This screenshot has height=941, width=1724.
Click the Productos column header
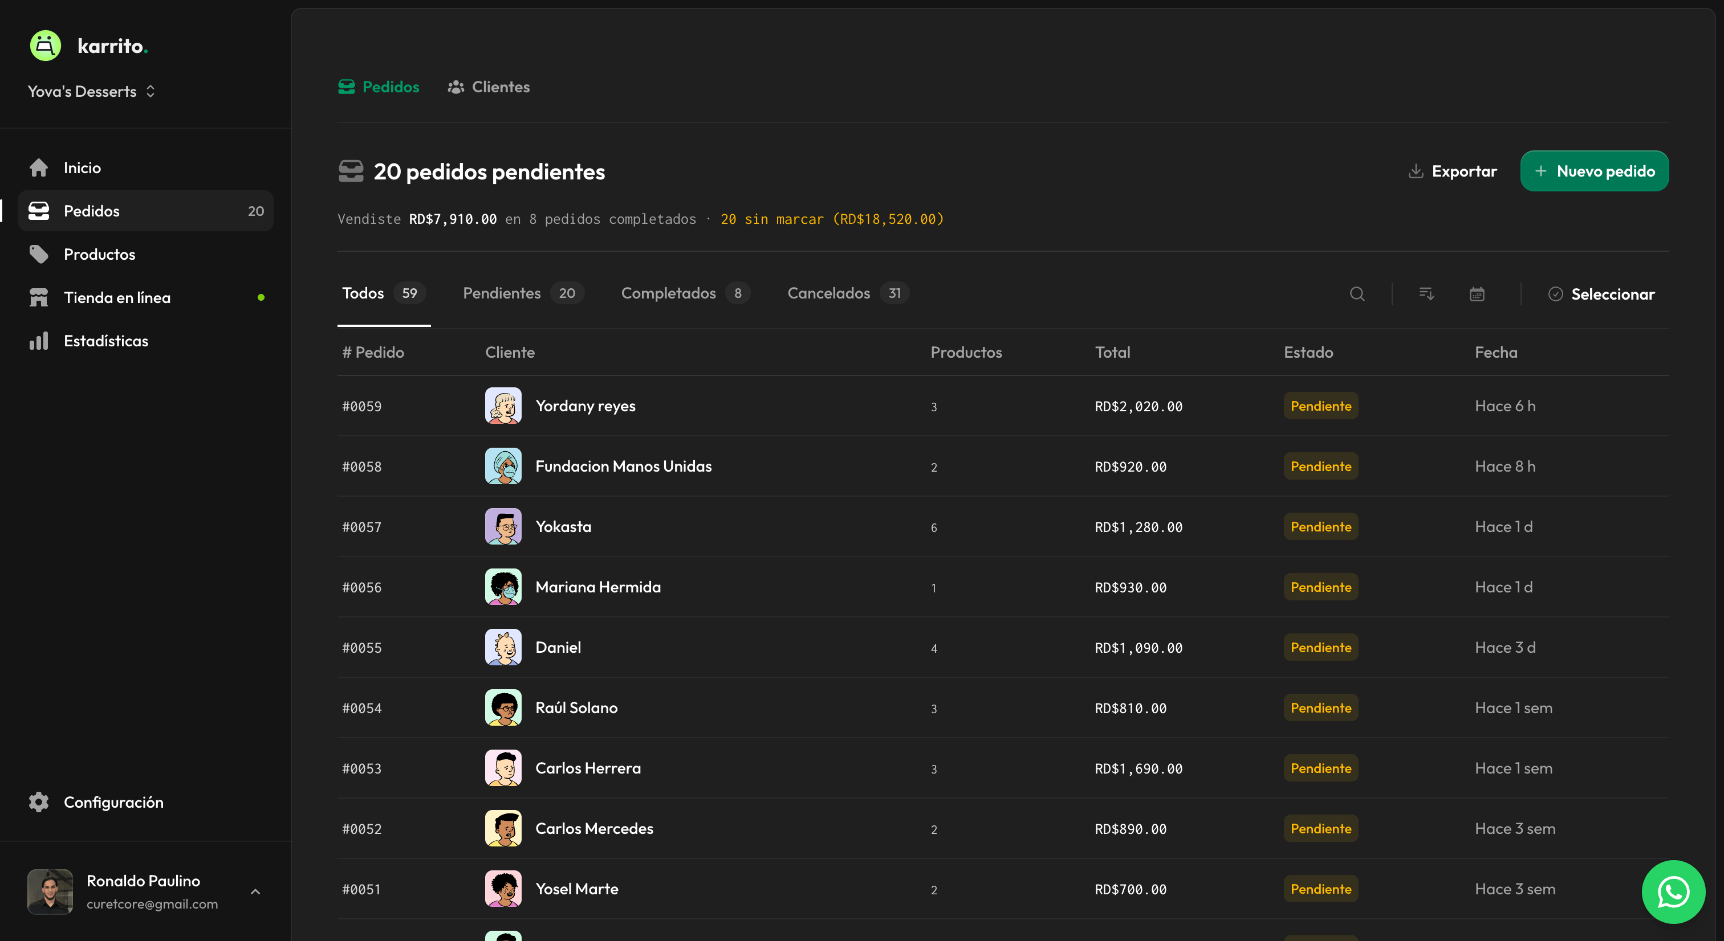click(x=966, y=353)
